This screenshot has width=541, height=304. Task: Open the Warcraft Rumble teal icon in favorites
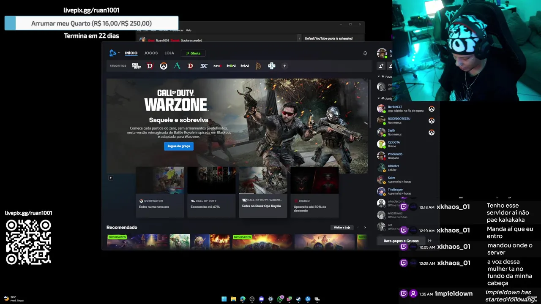(177, 66)
